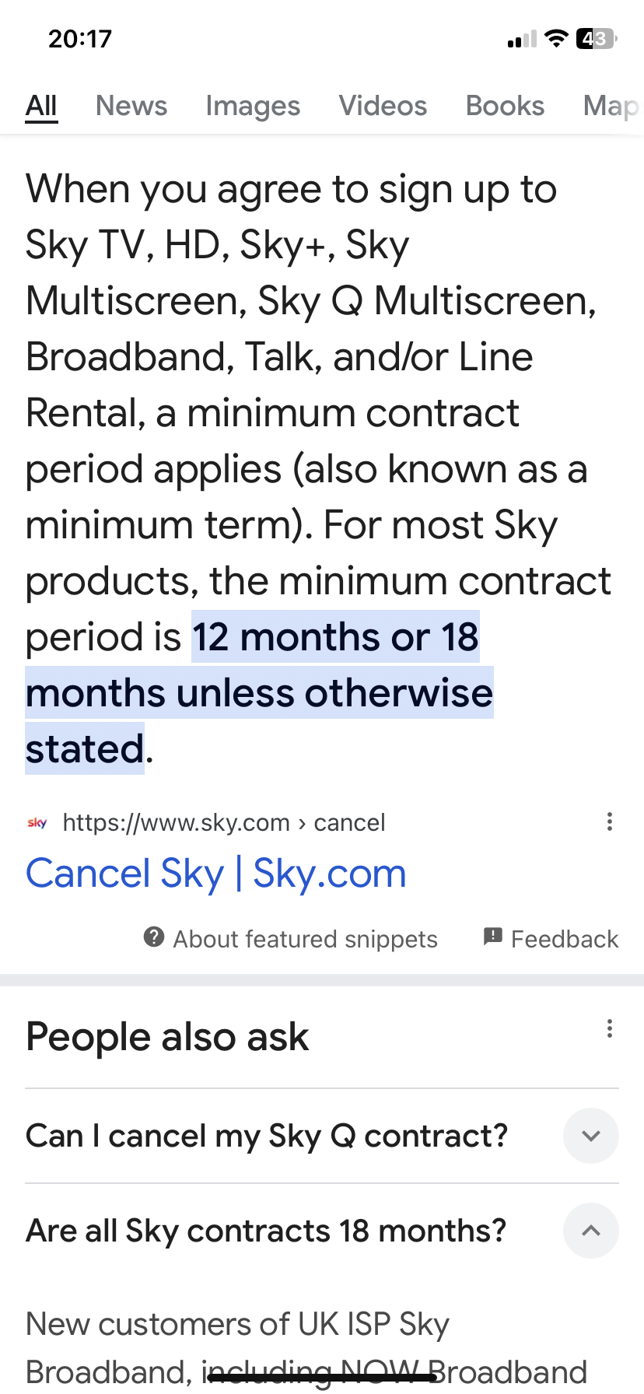
Task: Tap the question mark help icon
Action: click(154, 937)
